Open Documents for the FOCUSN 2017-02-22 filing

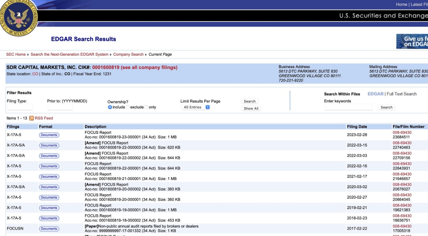(x=49, y=229)
